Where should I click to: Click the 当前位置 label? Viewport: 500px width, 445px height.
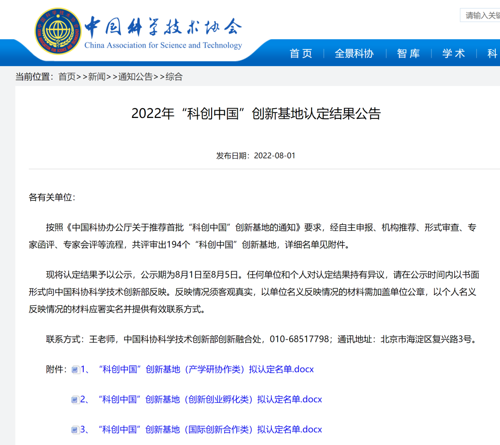[33, 77]
